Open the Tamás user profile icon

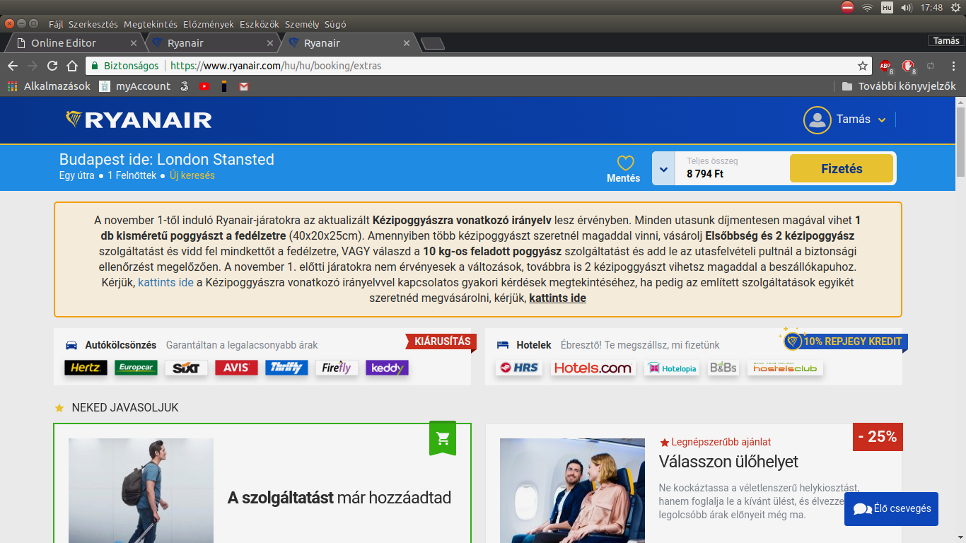click(x=817, y=119)
